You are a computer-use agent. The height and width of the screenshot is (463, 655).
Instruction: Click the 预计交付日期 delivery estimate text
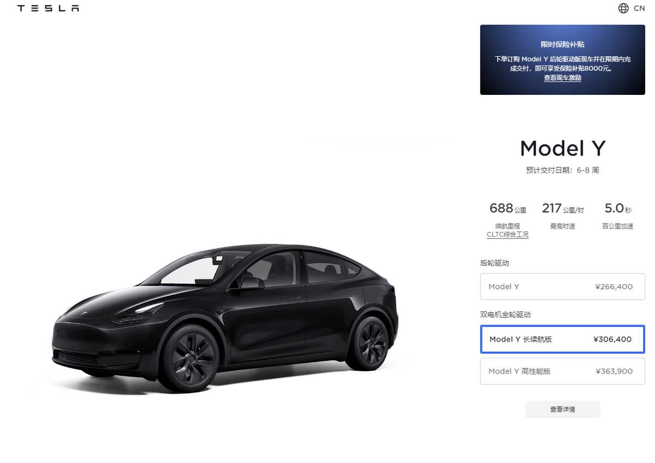click(562, 170)
